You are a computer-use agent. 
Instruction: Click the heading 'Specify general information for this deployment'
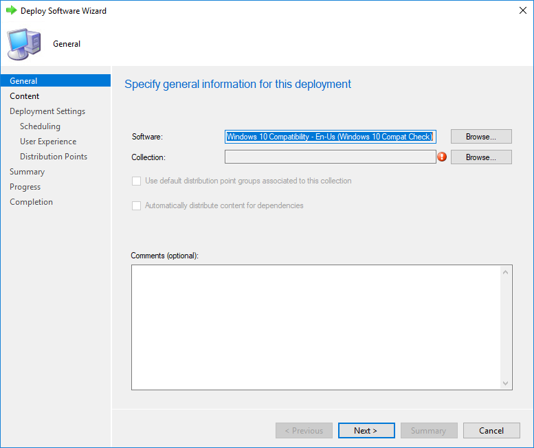[238, 84]
